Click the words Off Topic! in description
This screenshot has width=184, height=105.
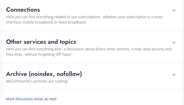[63, 54]
